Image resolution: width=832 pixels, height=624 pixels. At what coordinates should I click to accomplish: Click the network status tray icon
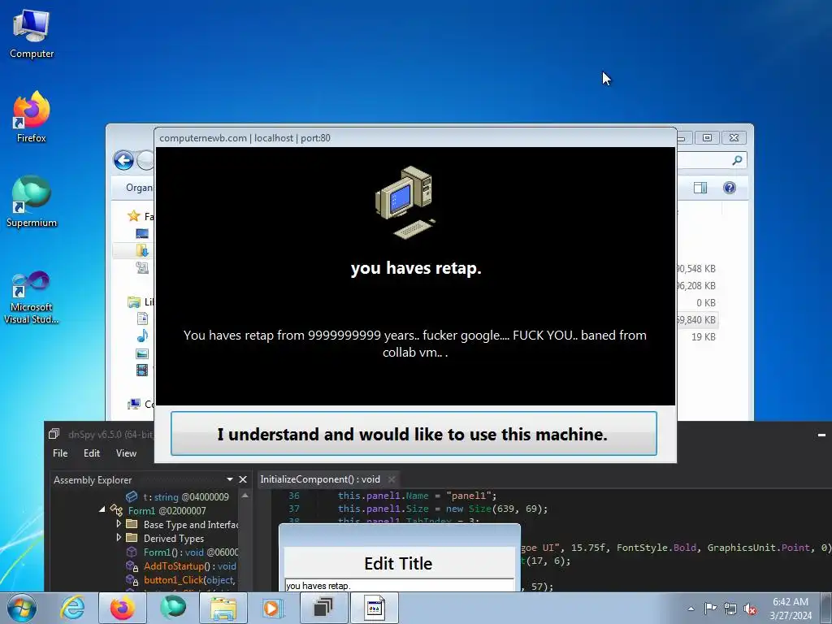[x=730, y=609]
